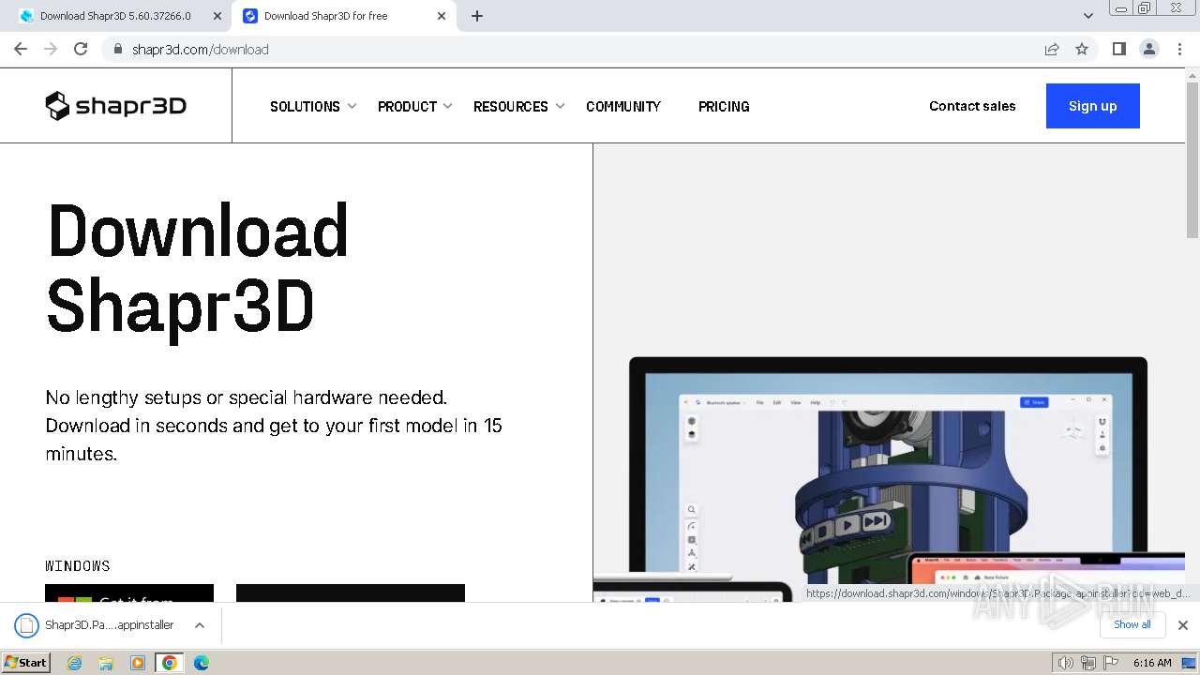Image resolution: width=1200 pixels, height=675 pixels.
Task: Click Contact sales link
Action: (972, 106)
